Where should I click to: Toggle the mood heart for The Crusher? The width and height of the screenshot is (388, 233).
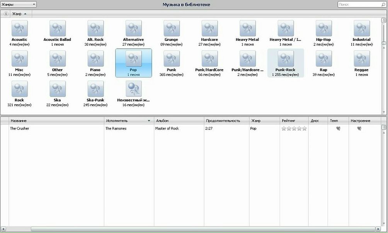point(359,128)
